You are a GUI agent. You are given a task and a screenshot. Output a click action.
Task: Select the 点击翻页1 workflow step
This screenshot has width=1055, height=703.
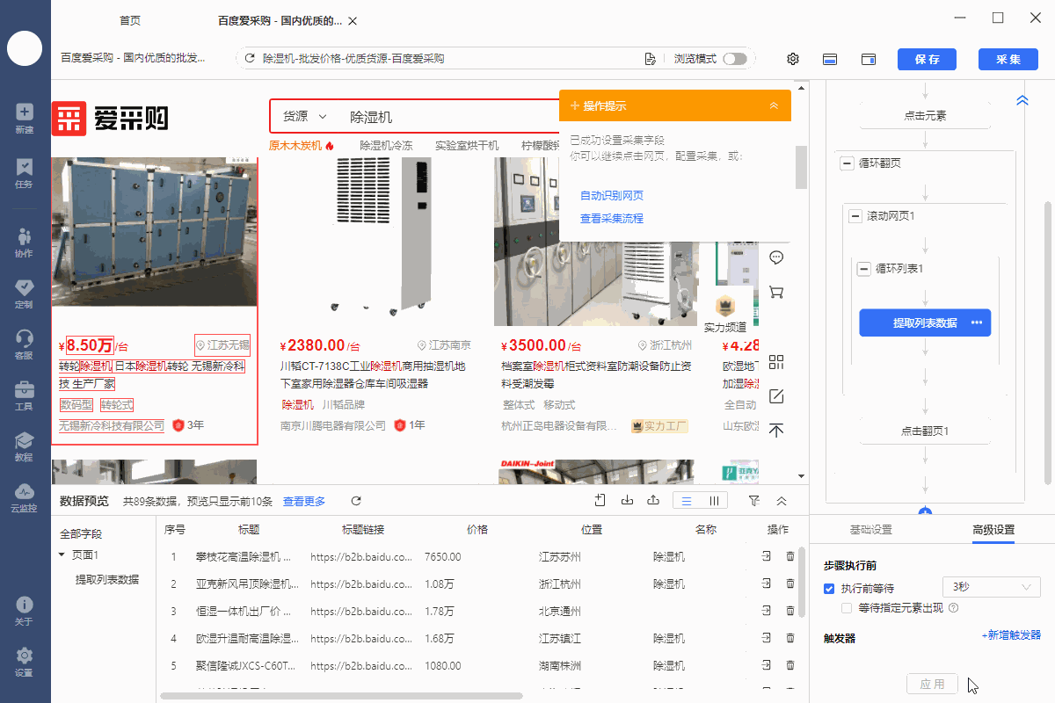point(925,431)
